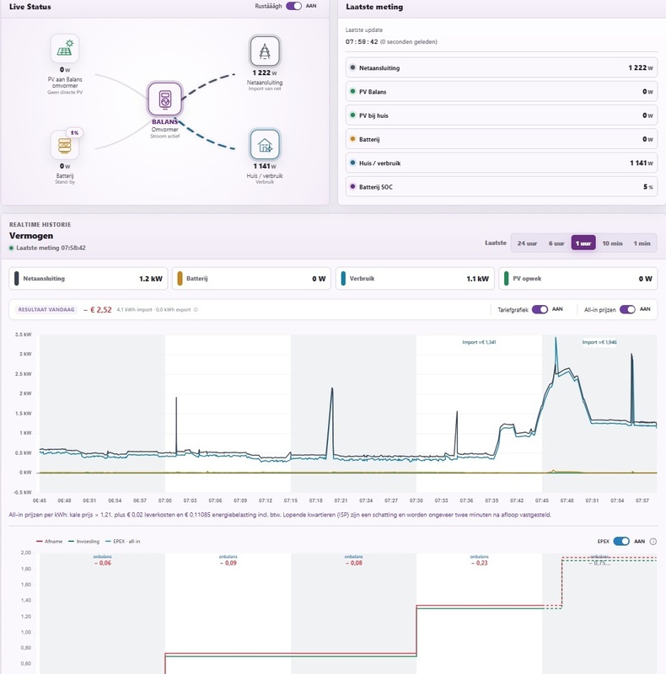Click the Afname legend entry
This screenshot has width=666, height=674.
coord(50,541)
